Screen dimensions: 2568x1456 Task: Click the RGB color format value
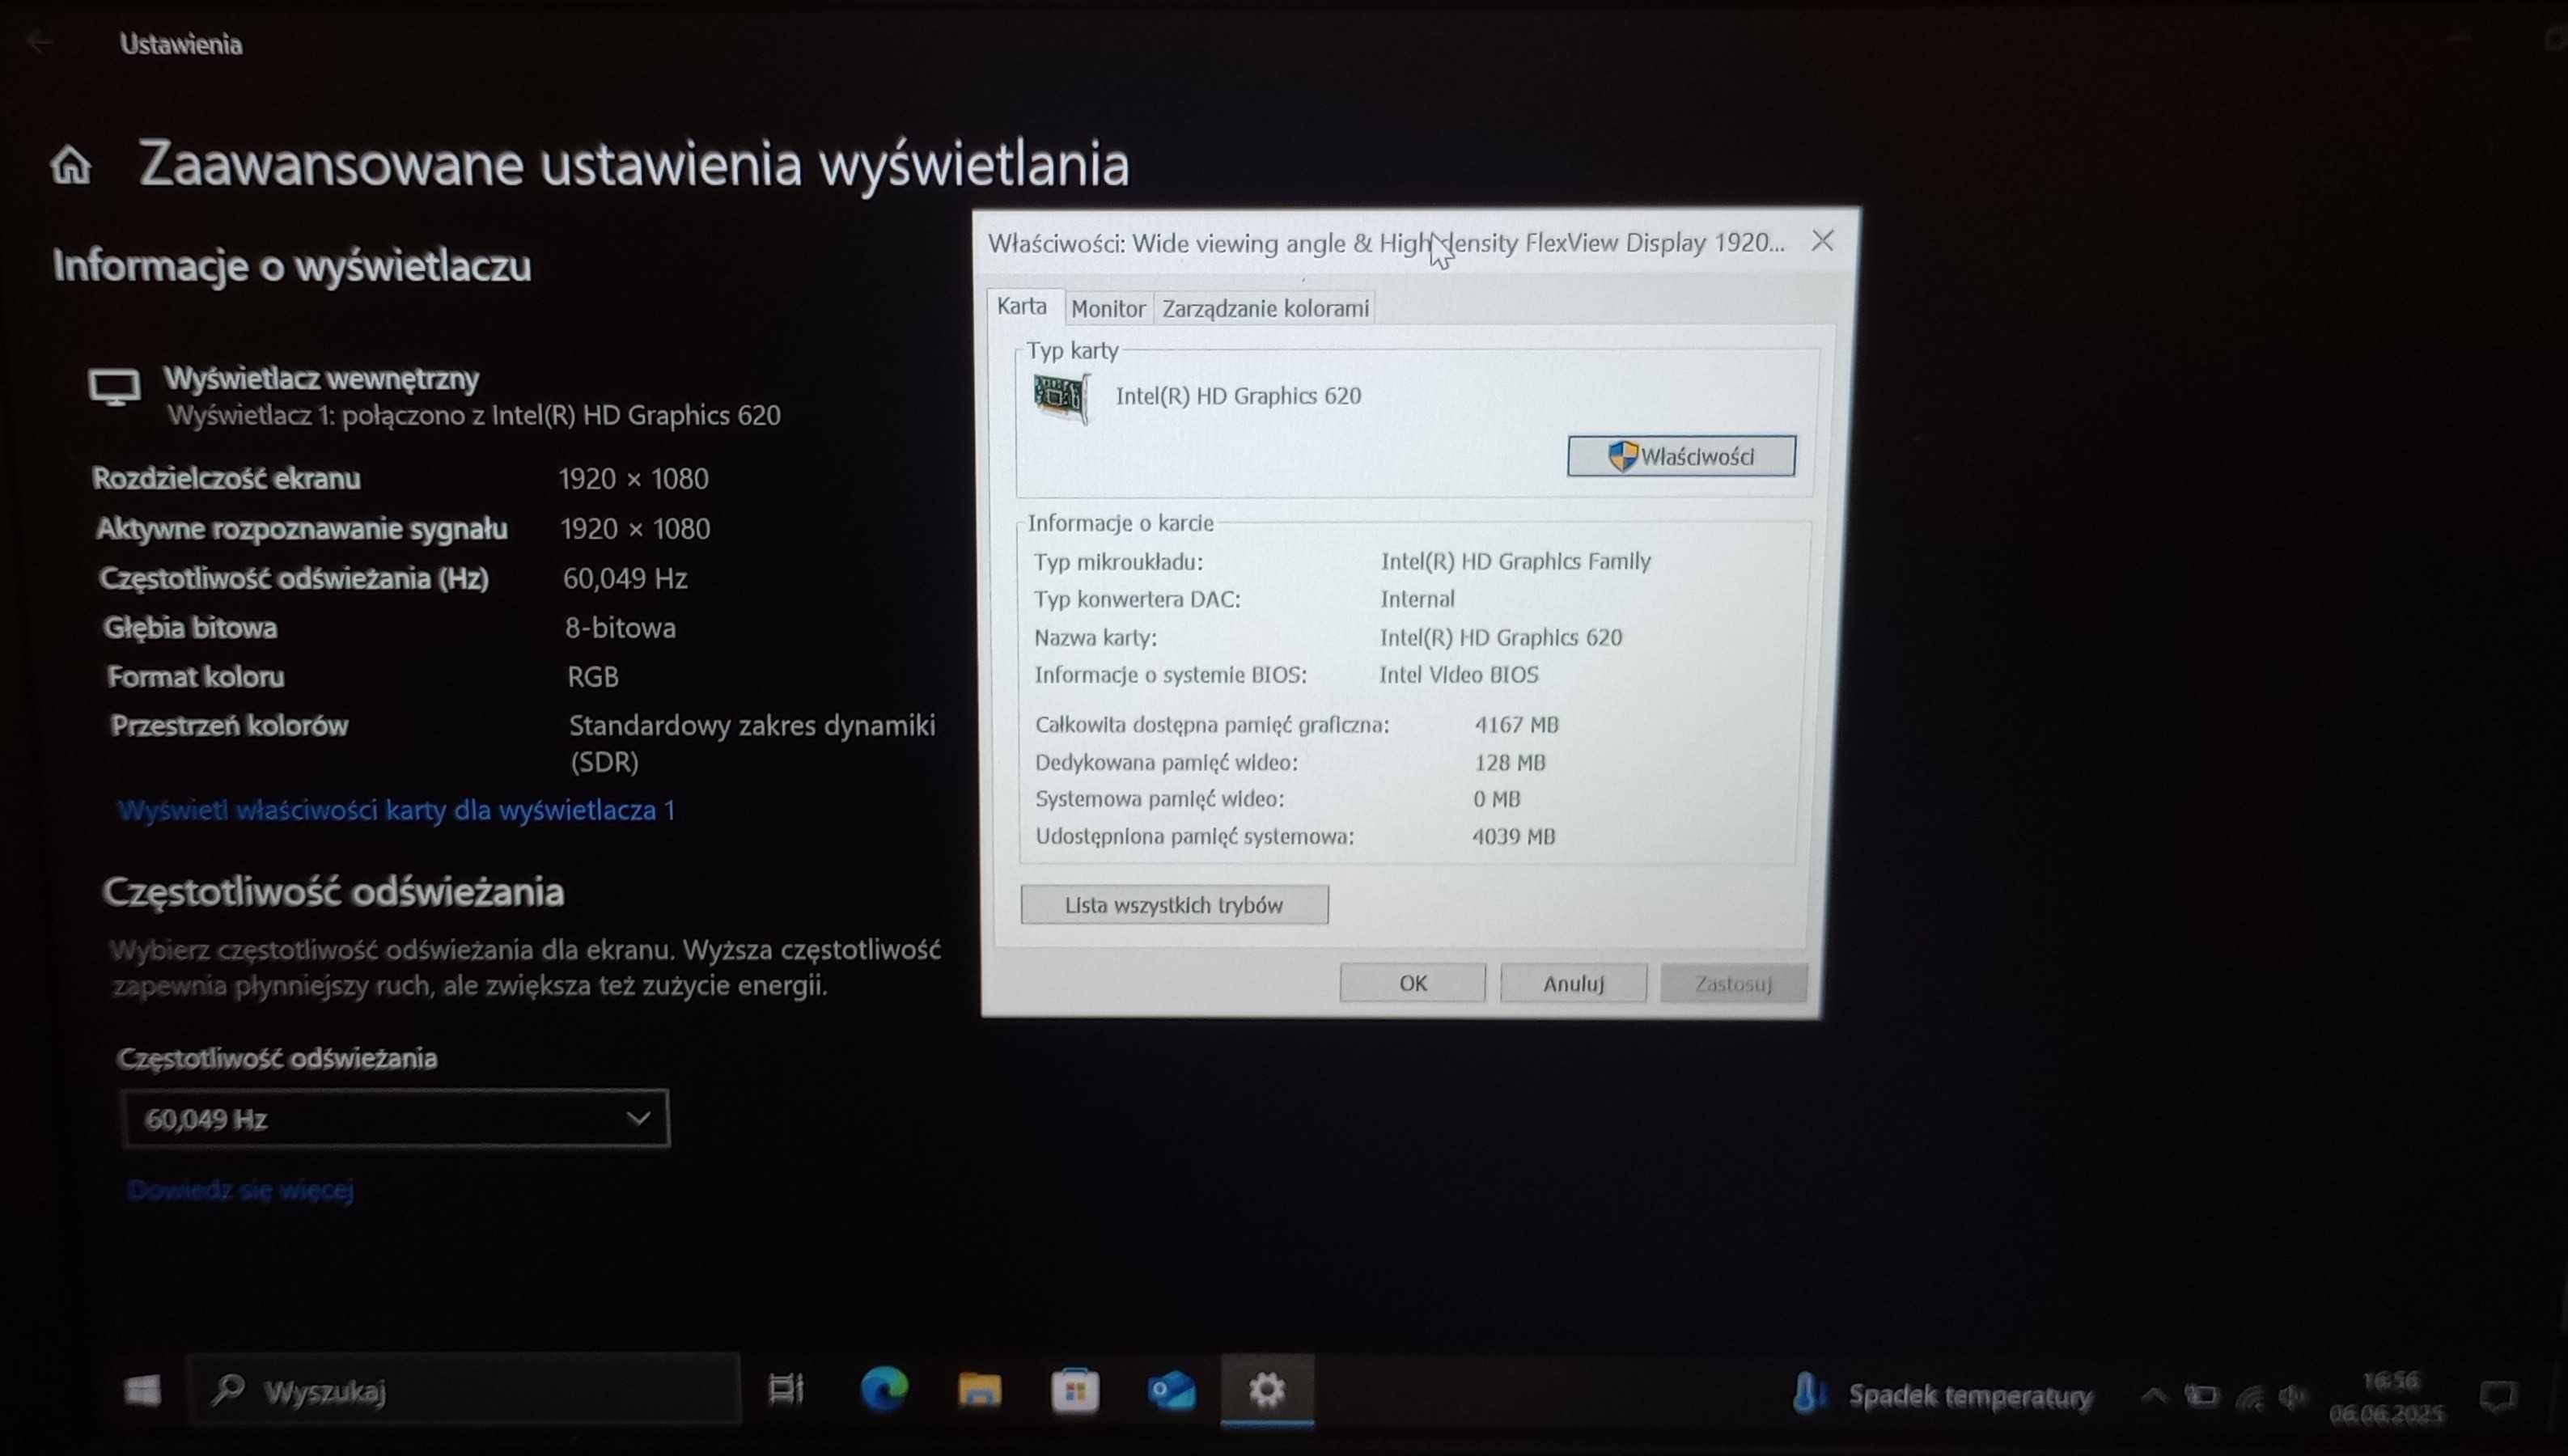[x=593, y=677]
